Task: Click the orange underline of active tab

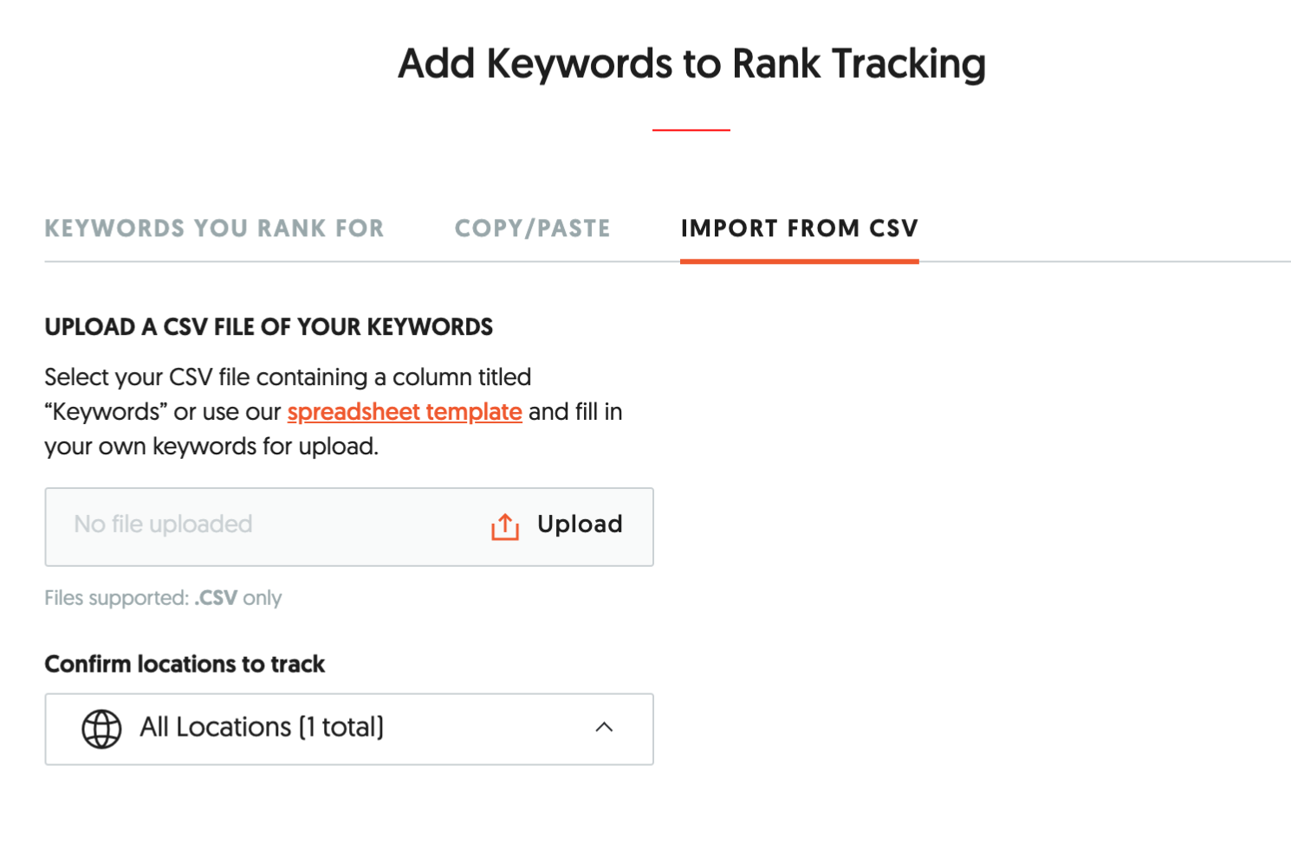Action: [x=799, y=261]
